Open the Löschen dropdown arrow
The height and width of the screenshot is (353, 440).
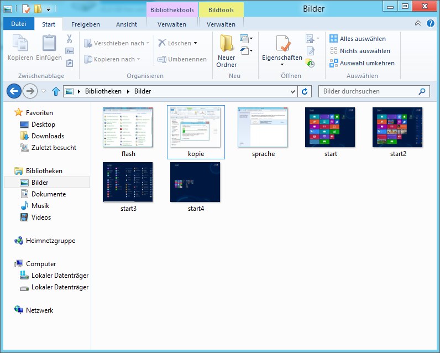click(195, 43)
